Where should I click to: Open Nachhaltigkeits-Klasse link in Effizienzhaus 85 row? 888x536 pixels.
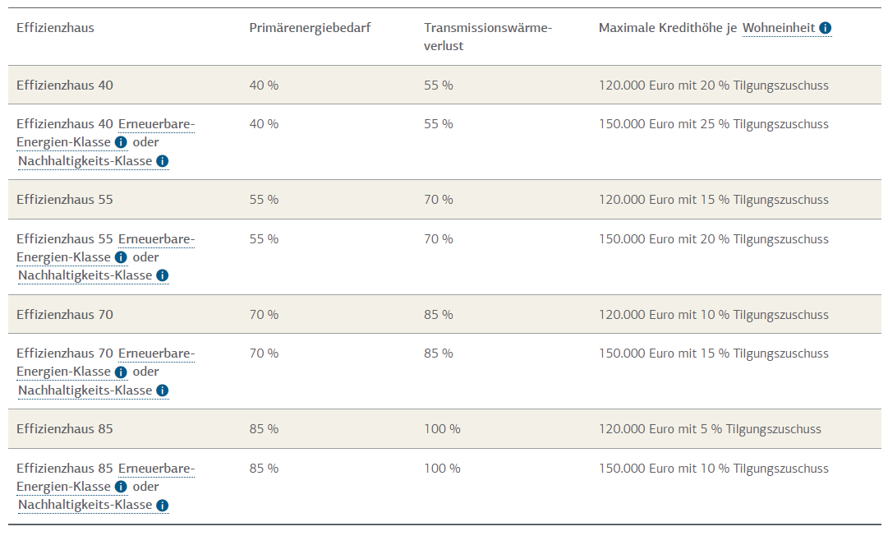(x=85, y=505)
